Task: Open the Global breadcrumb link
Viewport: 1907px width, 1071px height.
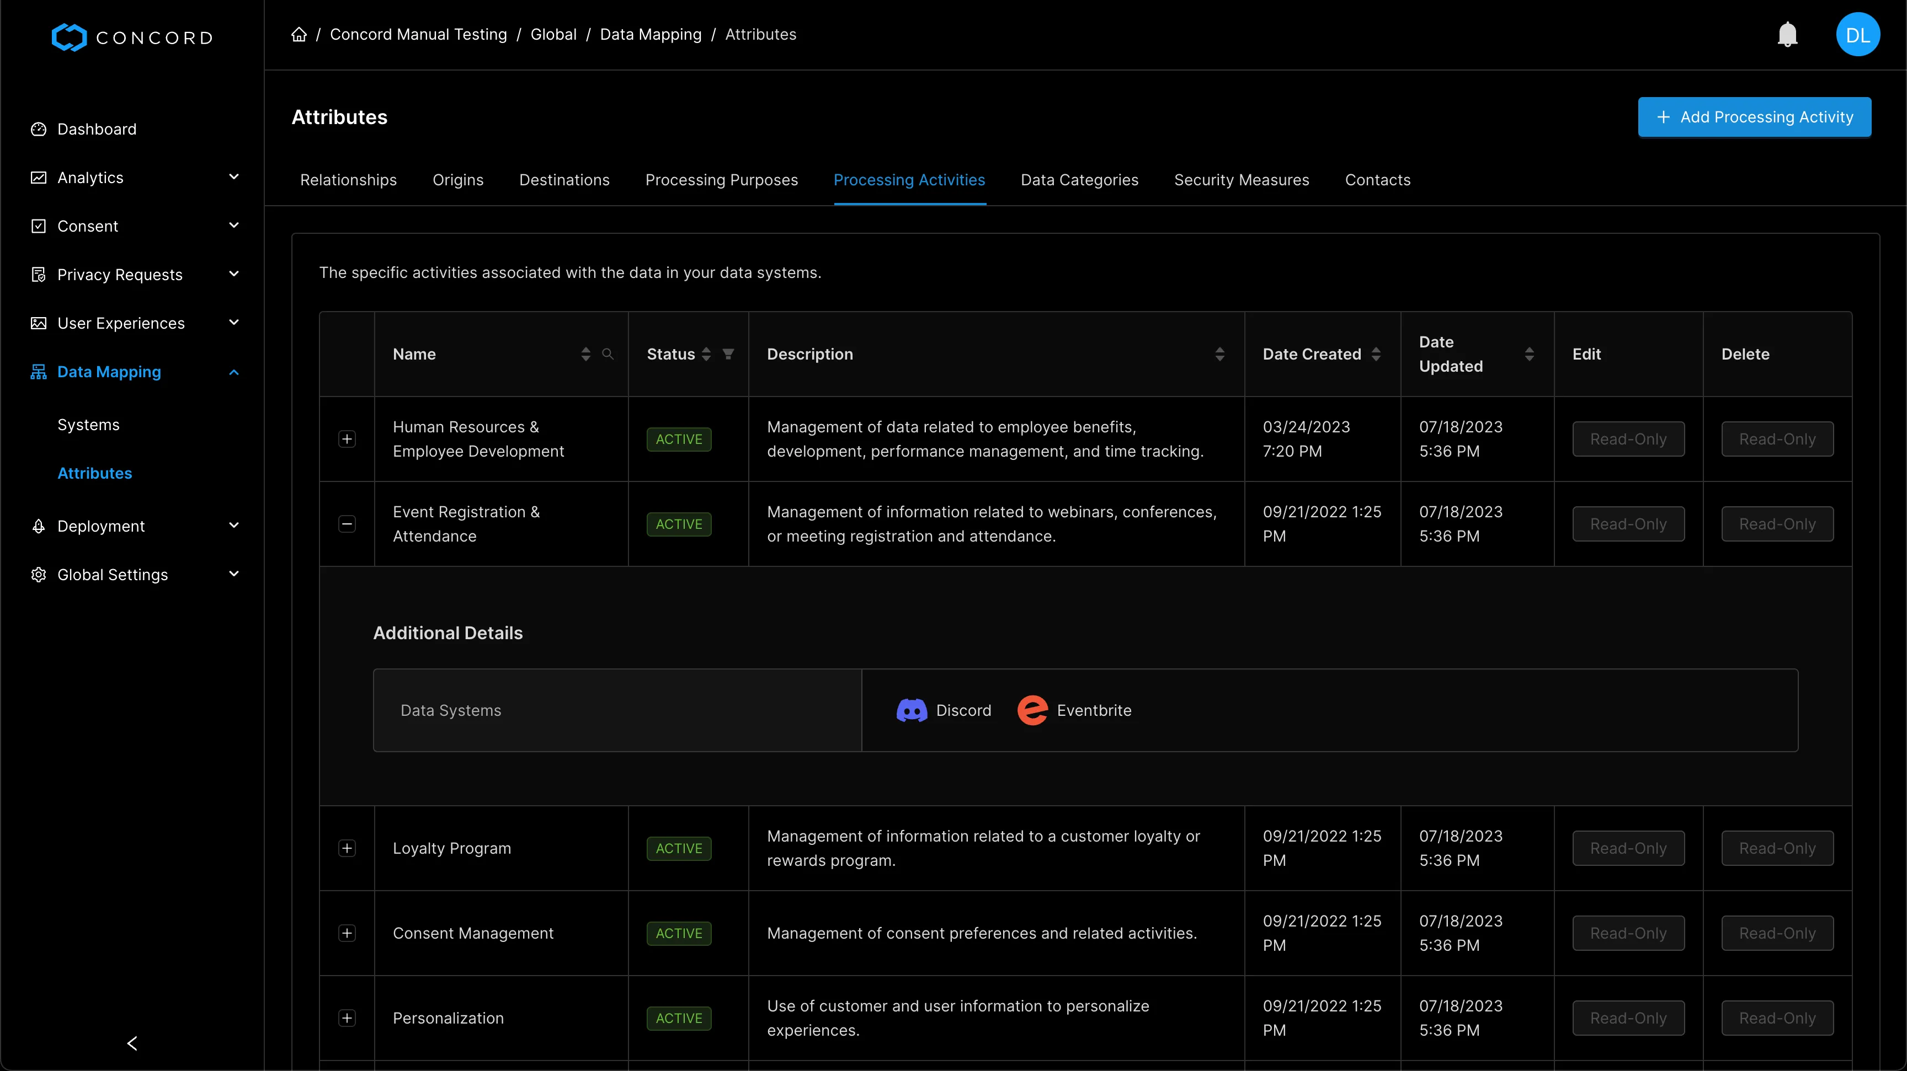Action: pos(553,34)
